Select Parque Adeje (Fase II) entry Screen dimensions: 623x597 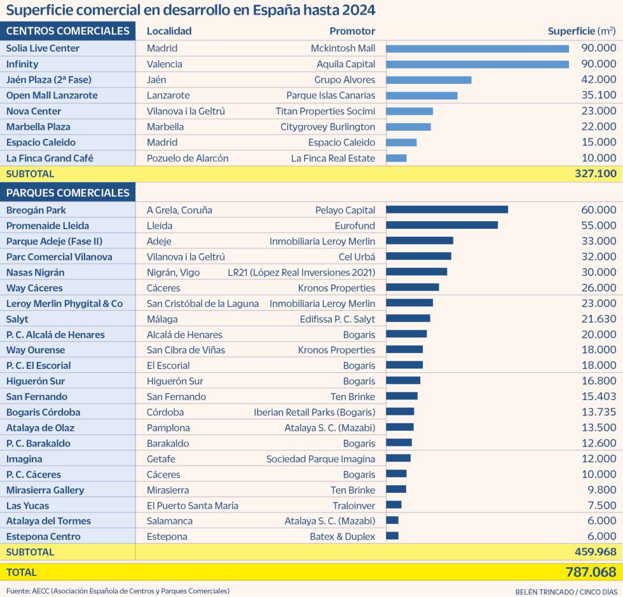(x=55, y=241)
